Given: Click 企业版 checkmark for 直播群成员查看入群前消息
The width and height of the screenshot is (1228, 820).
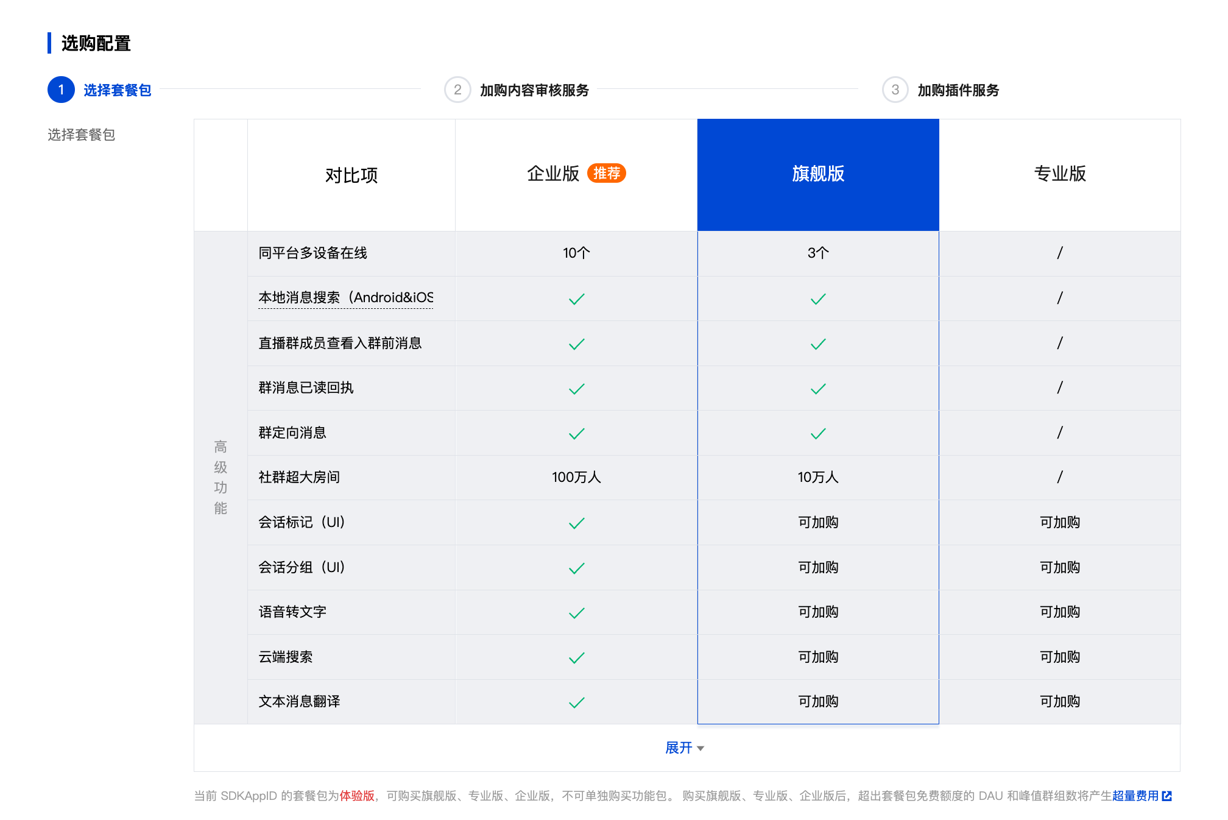Looking at the screenshot, I should click(x=576, y=344).
